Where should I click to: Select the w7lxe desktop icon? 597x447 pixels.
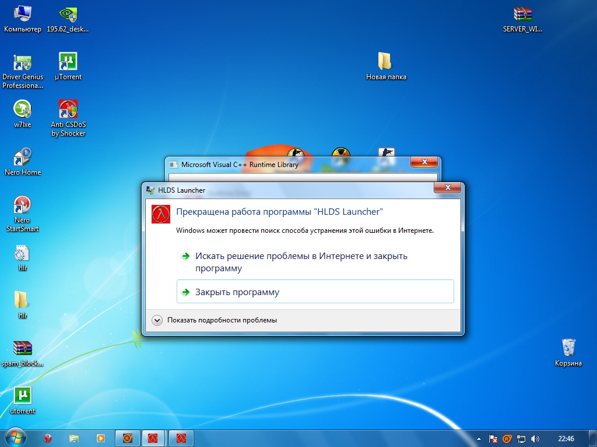click(23, 114)
